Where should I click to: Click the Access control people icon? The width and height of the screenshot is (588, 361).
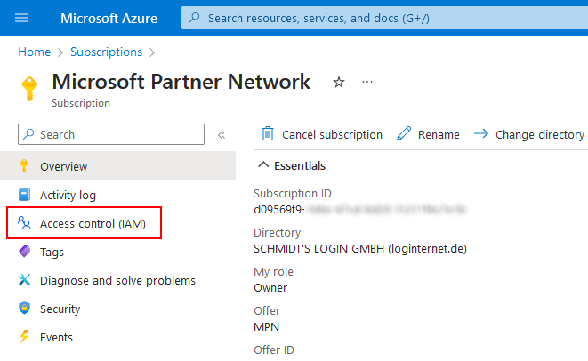tap(24, 222)
